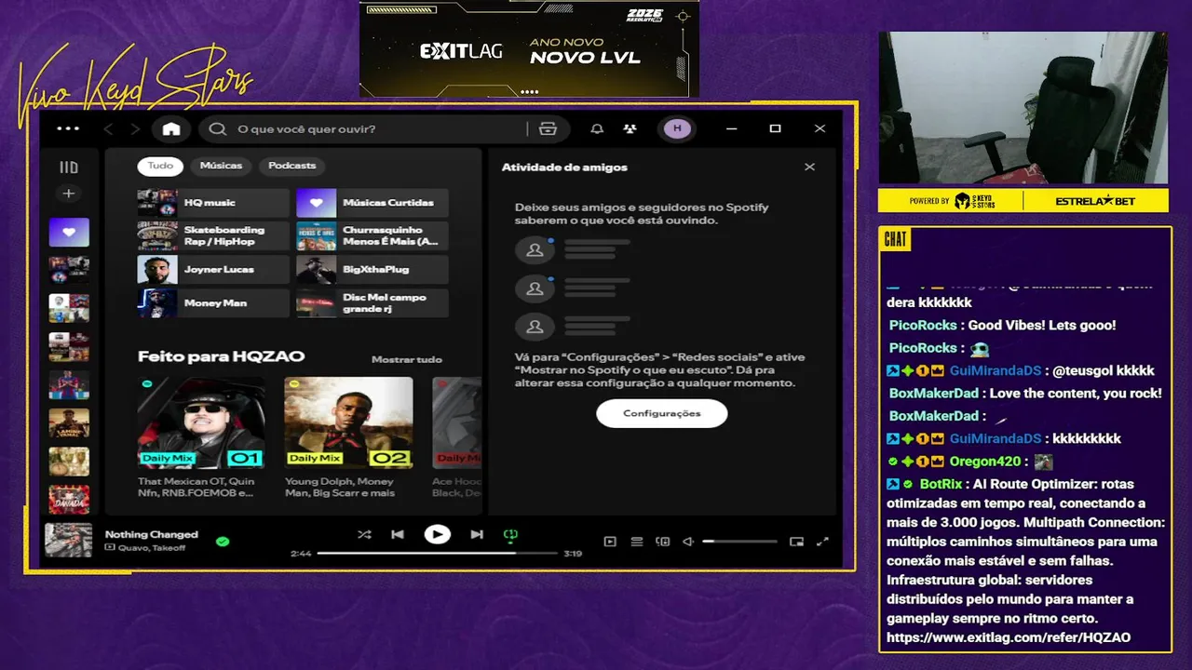Screen dimensions: 1192x670
Task: Go back with the left arrow
Action: click(x=109, y=129)
